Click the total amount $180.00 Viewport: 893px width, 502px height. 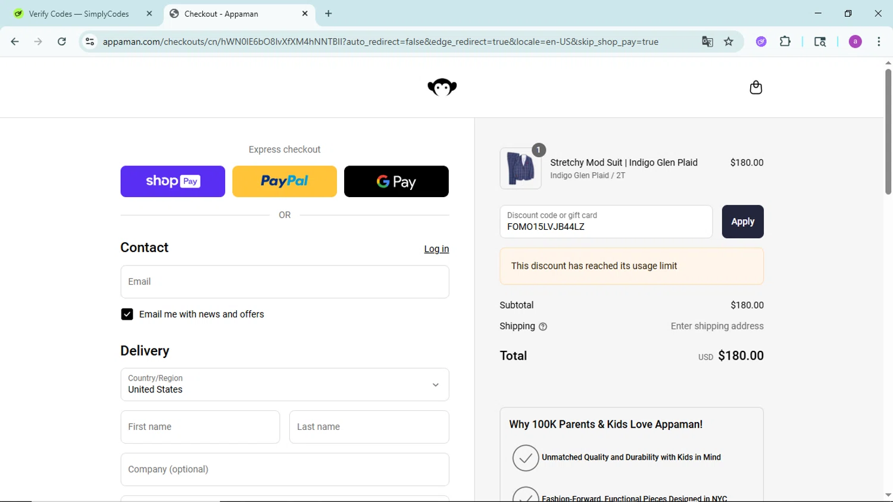pos(741,356)
